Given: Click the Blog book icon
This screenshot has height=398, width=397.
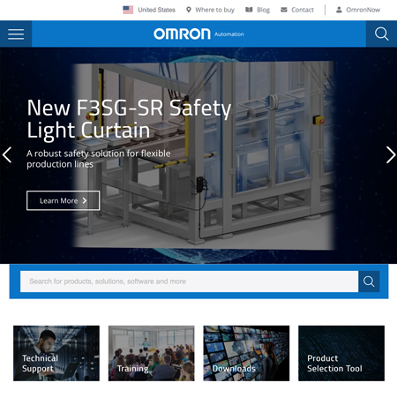Looking at the screenshot, I should [249, 10].
